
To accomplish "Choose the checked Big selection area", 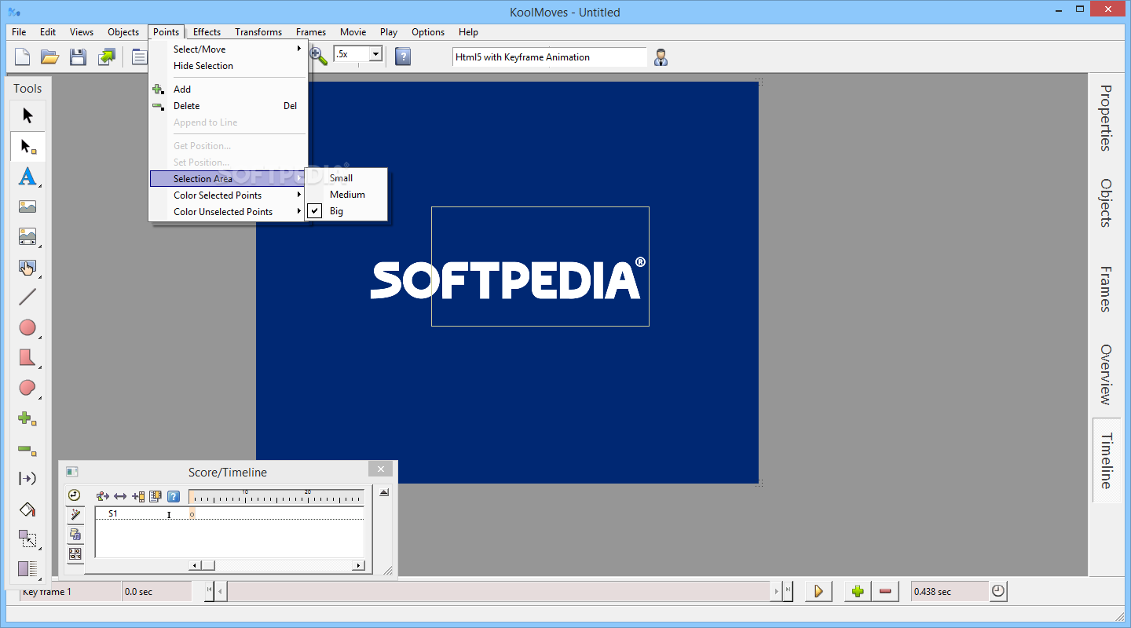I will [346, 211].
